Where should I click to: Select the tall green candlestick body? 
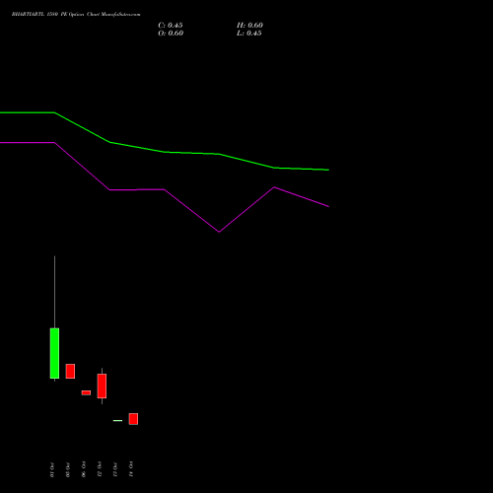pos(54,353)
